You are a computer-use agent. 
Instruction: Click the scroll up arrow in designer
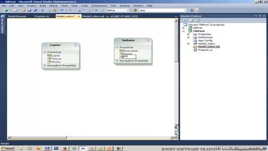tap(176, 21)
